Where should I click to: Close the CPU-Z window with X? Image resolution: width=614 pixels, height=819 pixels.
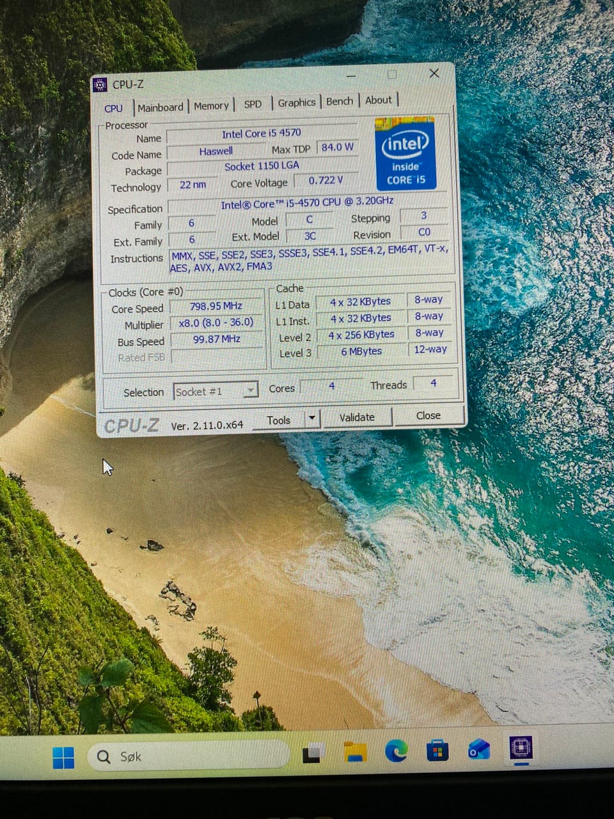434,74
